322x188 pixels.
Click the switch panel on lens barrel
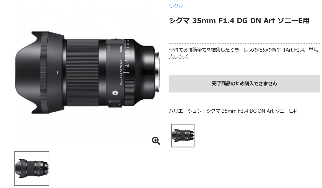tap(115, 104)
